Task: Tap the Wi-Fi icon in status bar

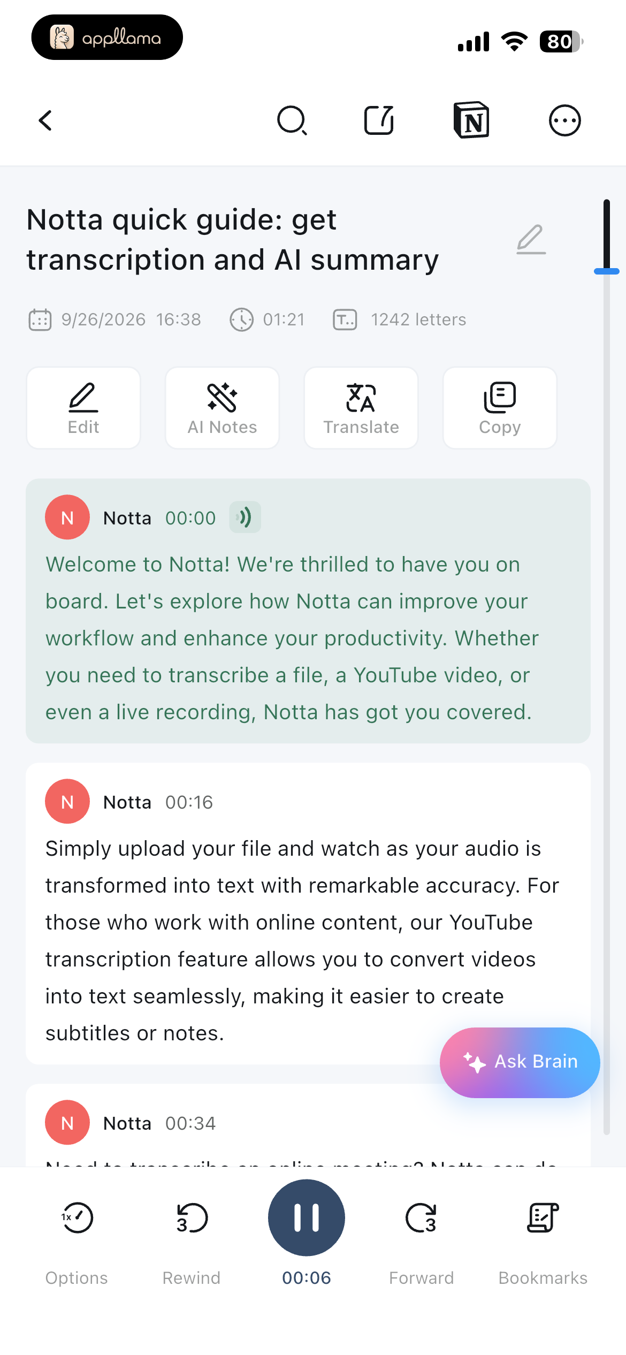Action: click(x=514, y=41)
